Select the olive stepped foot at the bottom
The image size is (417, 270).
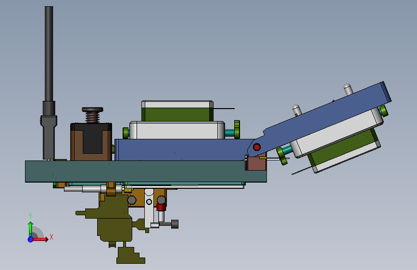point(130,256)
